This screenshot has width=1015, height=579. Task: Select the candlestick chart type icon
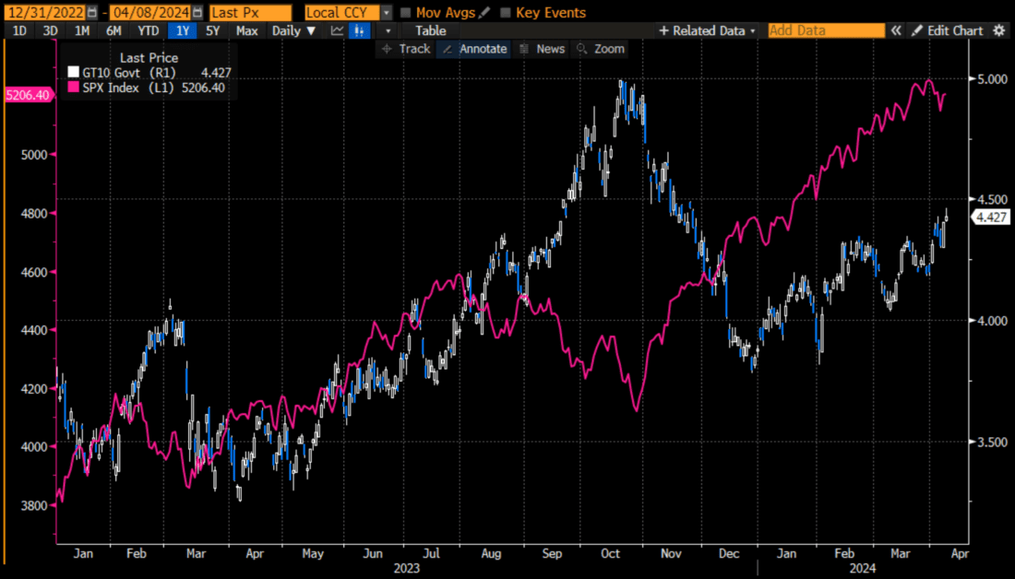point(361,30)
